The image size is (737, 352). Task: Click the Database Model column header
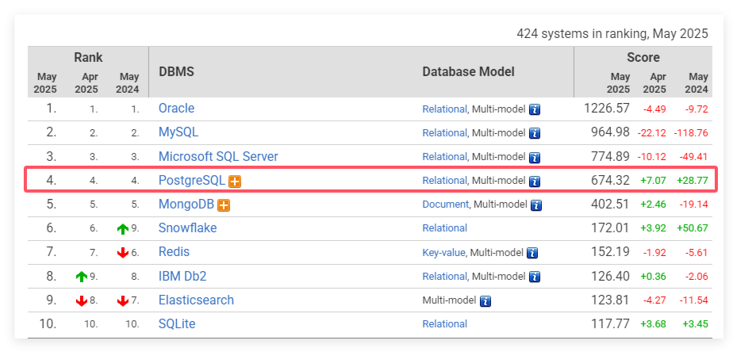tap(468, 72)
